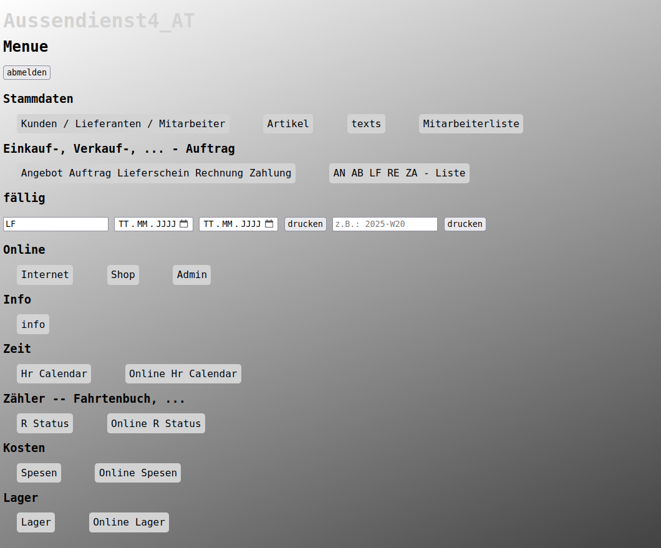Open the info link

pos(33,325)
